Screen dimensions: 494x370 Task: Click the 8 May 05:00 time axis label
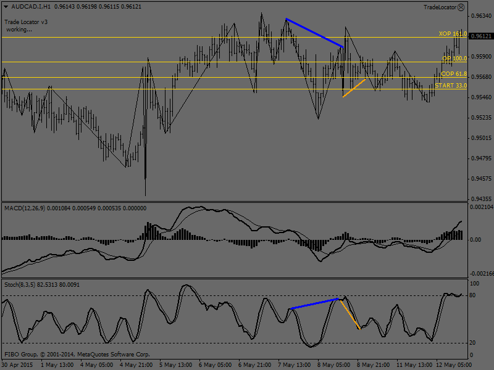click(x=332, y=364)
